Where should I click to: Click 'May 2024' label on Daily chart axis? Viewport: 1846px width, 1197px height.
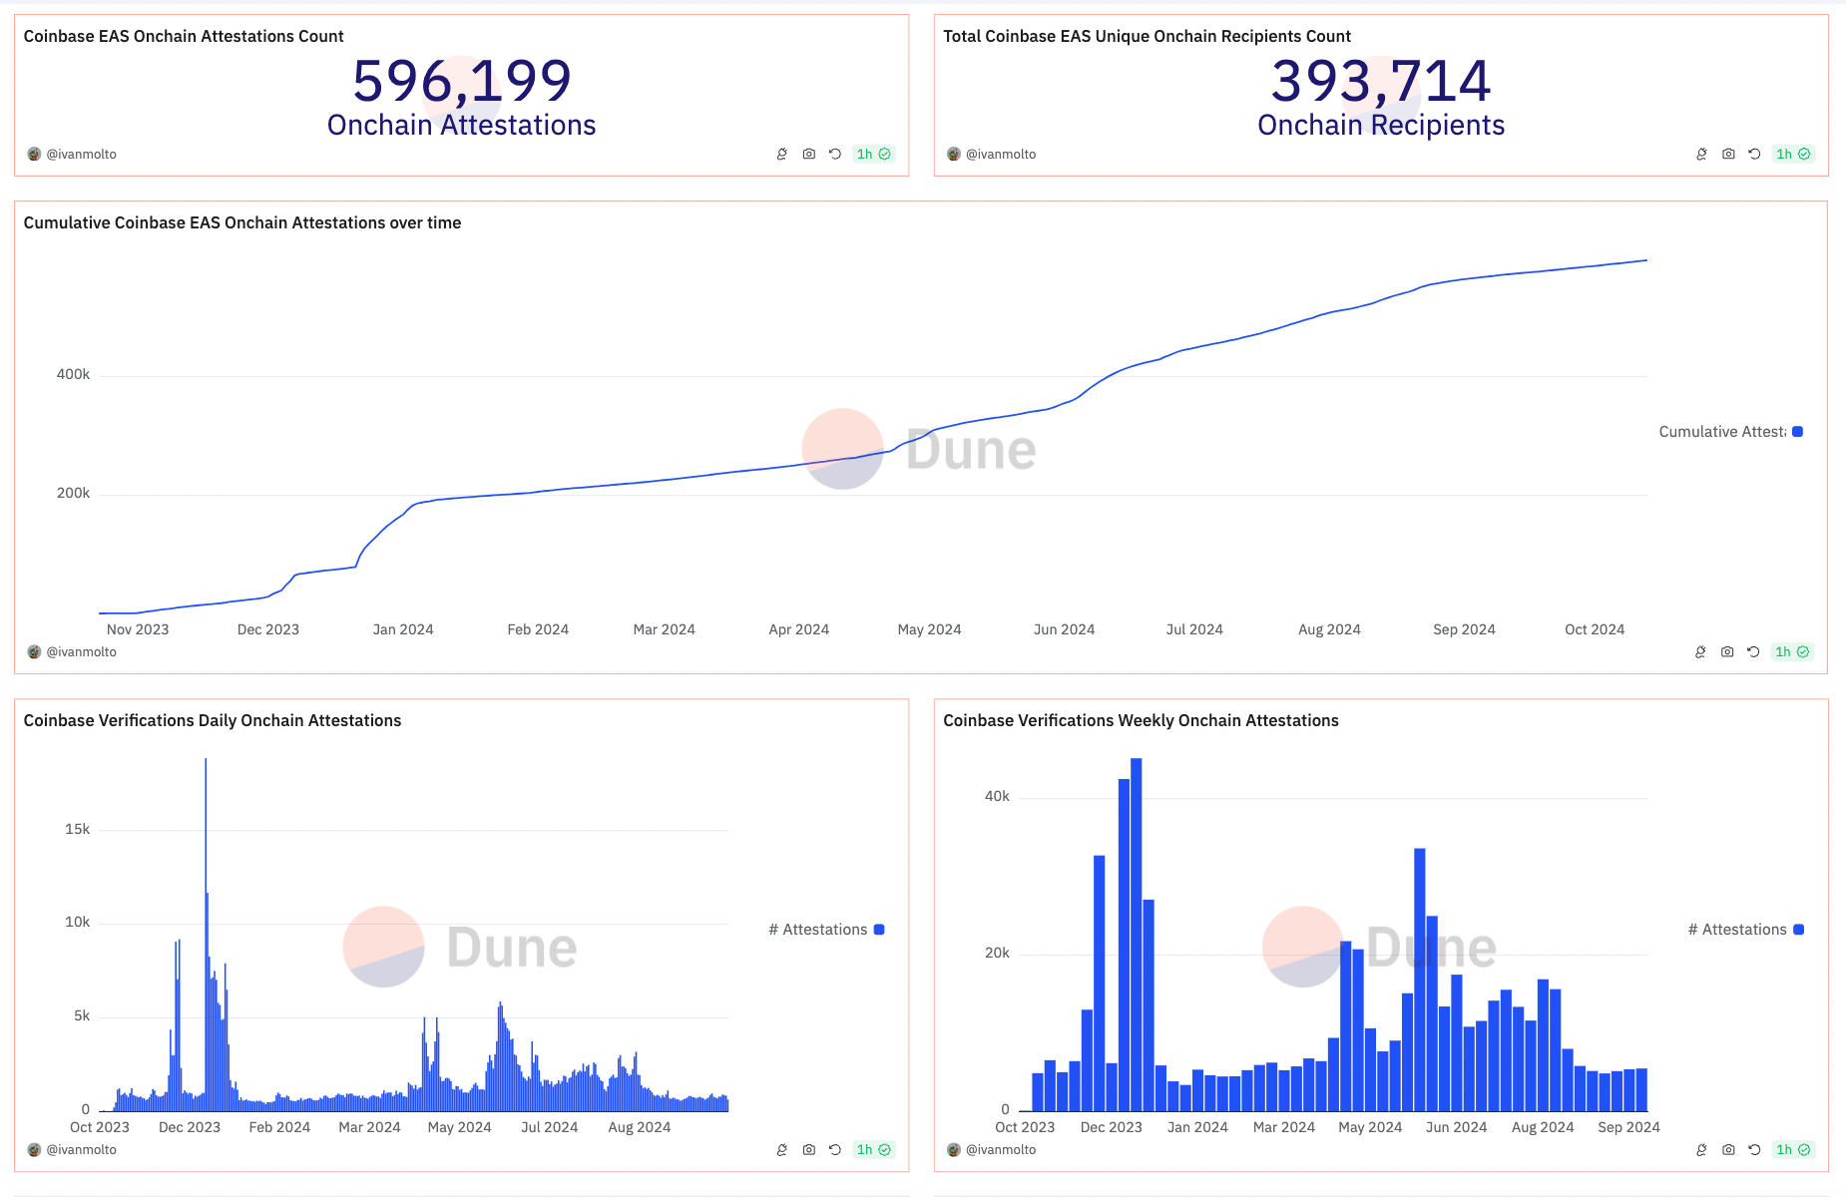460,1127
